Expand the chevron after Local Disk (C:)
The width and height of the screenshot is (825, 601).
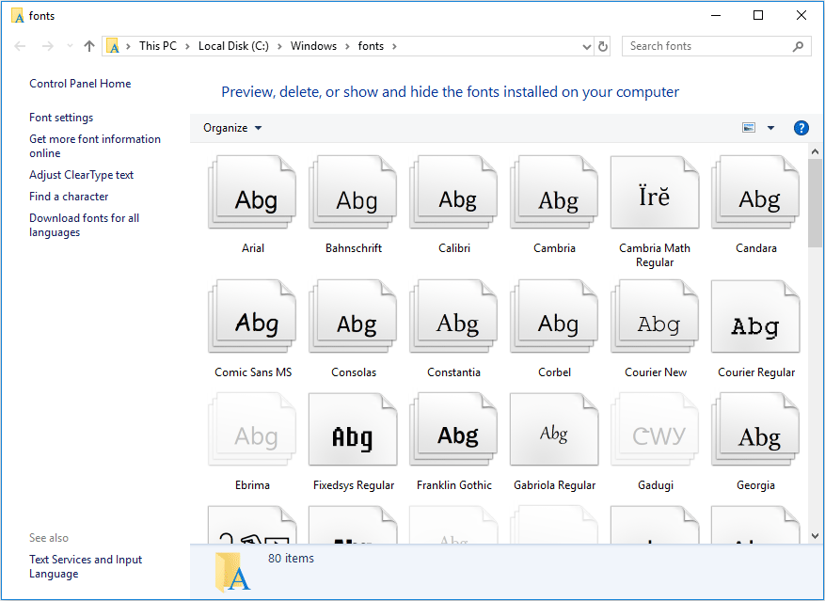pyautogui.click(x=279, y=46)
